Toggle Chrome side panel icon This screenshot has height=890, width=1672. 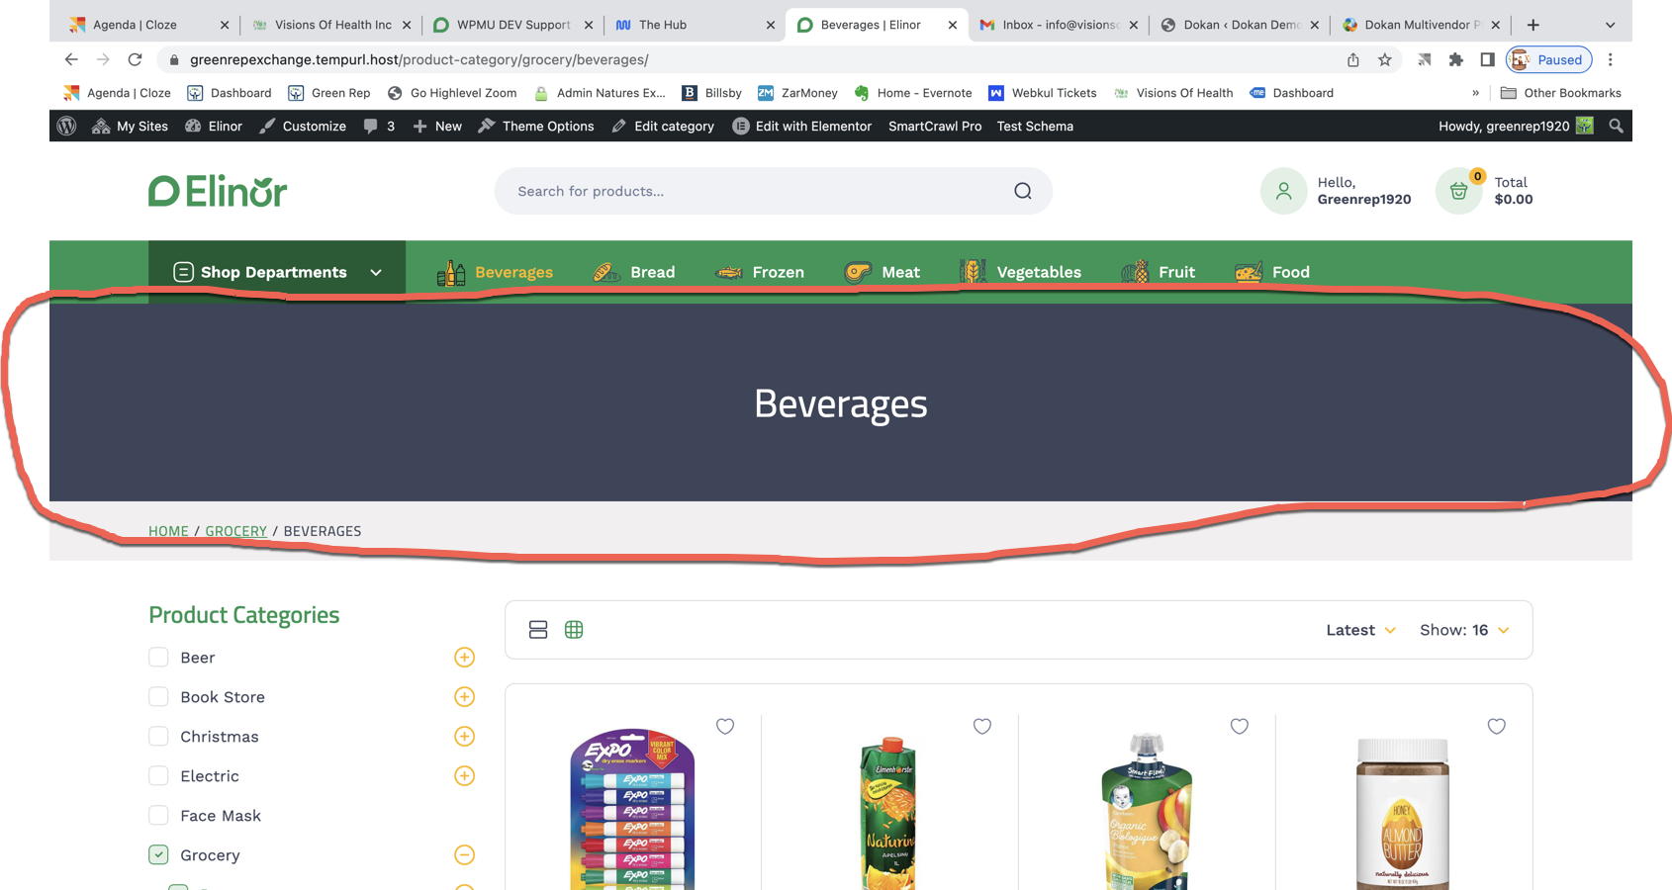[1487, 59]
